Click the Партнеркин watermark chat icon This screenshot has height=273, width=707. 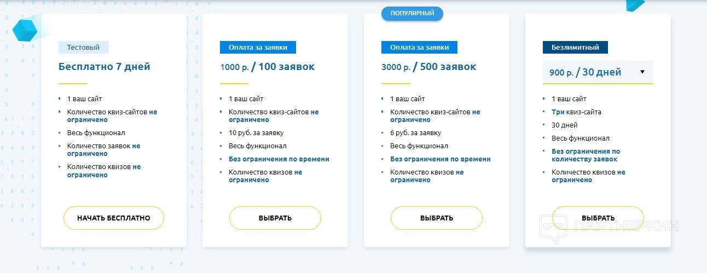(x=553, y=229)
